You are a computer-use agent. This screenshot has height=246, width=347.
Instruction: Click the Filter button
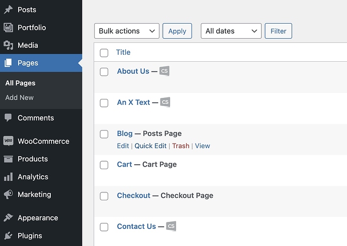point(278,31)
